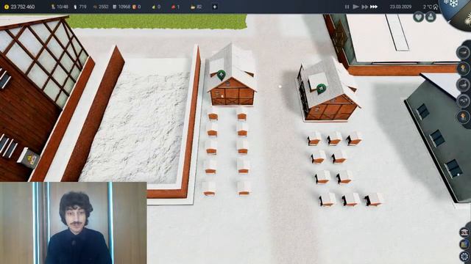Click the green item counter showing 0
The height and width of the screenshot is (264, 471).
(x=156, y=7)
